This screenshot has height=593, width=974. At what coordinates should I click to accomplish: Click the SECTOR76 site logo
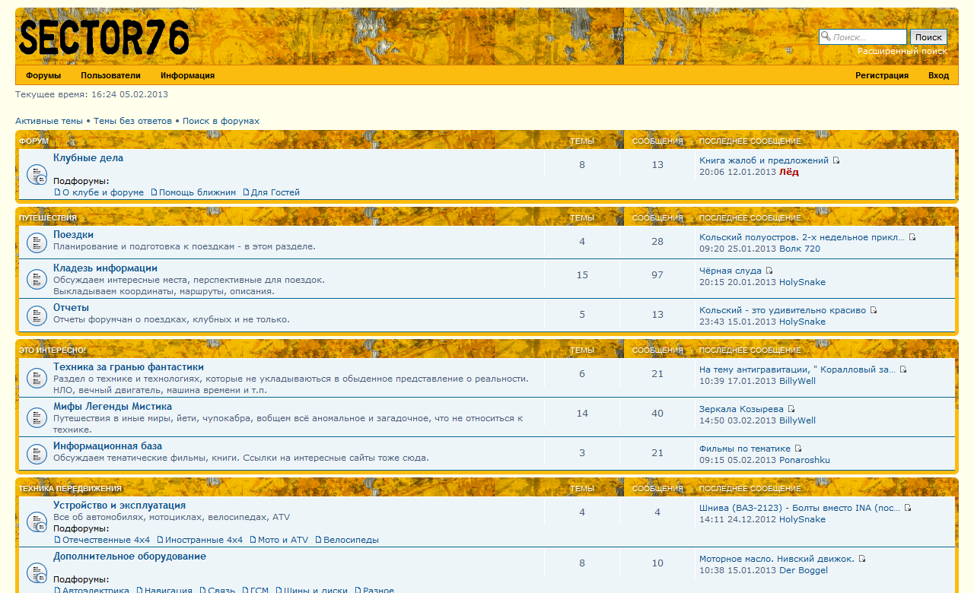pos(103,37)
